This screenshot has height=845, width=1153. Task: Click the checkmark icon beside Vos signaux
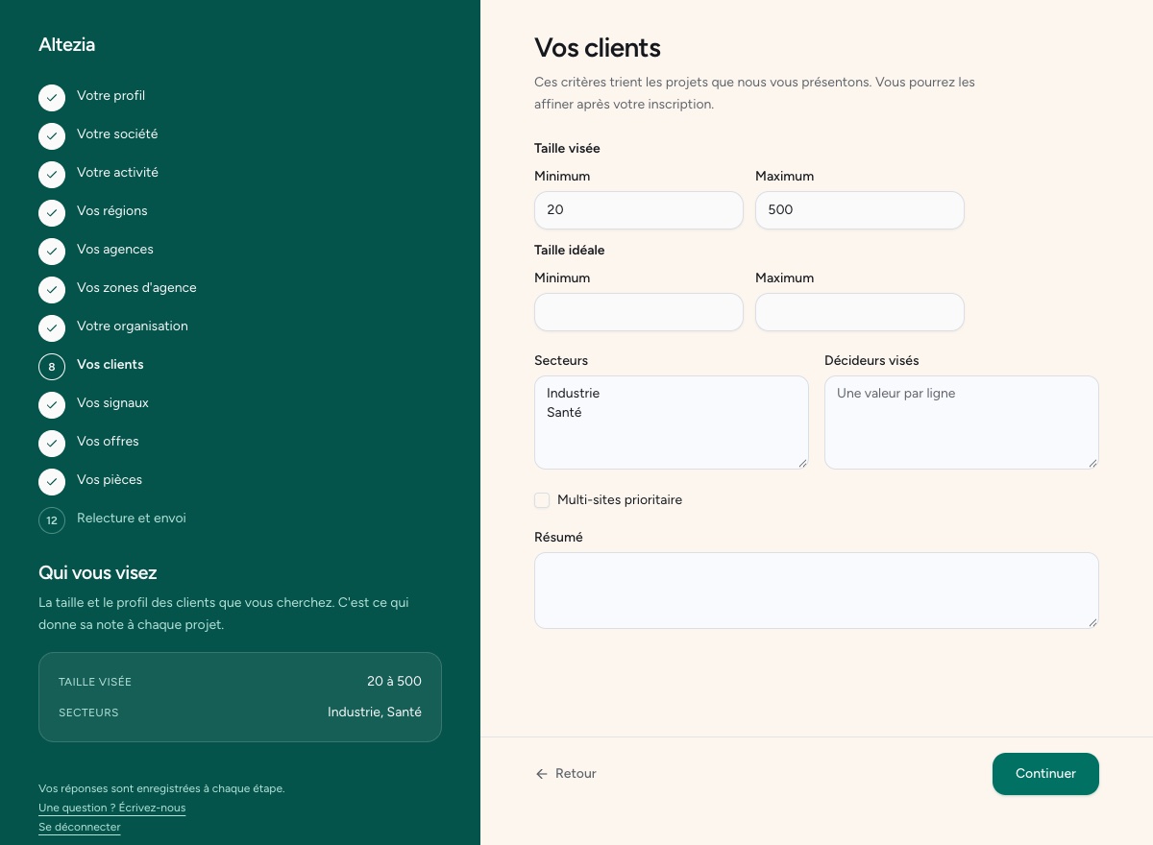pos(52,405)
